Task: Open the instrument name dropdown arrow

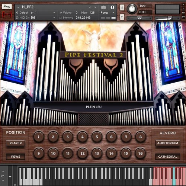Action: tap(18, 7)
